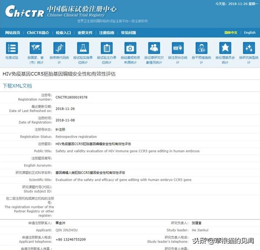Screen dimensions: 260x250
Task: Click the 补注册 status value
Action: [61, 130]
